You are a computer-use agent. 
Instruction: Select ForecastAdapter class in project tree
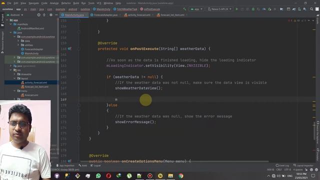click(32, 49)
